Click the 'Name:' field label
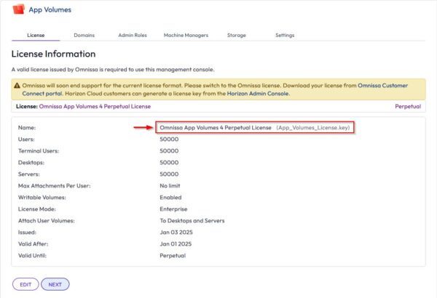This screenshot has height=298, width=437. tap(27, 128)
